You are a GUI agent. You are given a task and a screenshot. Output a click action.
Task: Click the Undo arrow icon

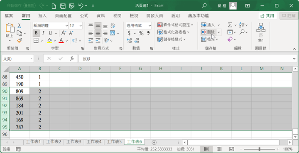81,6
